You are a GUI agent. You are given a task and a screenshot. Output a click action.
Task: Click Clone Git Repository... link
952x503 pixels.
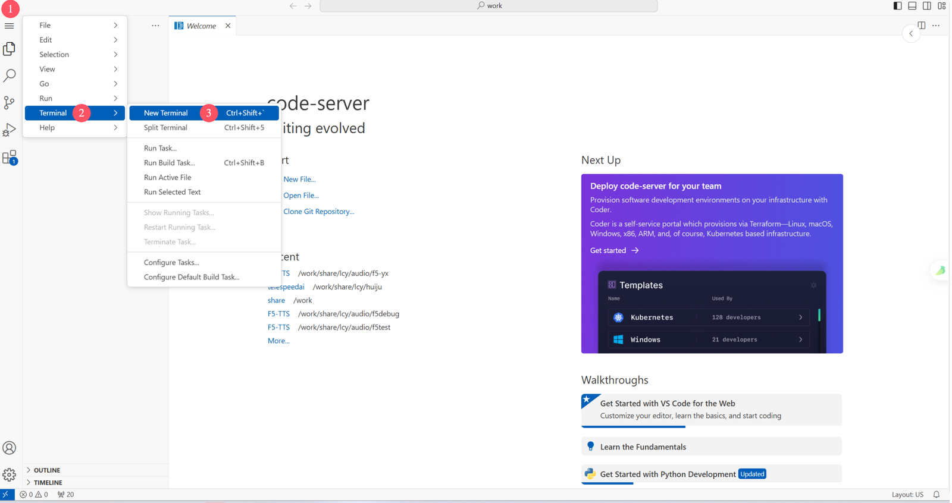[318, 211]
